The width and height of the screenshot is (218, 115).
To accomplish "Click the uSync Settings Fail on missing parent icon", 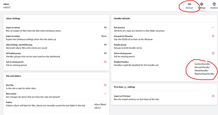I will (105, 62).
